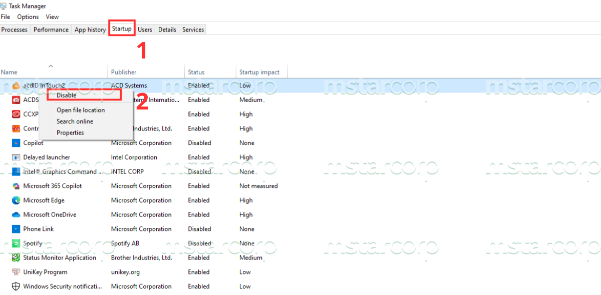
Task: Switch to the App history tab
Action: point(90,29)
